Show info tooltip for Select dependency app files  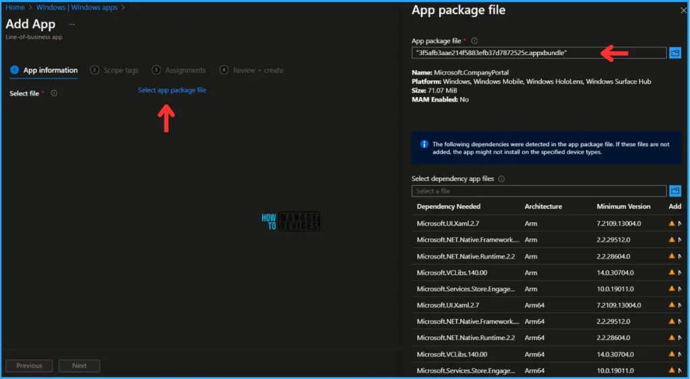click(x=501, y=179)
